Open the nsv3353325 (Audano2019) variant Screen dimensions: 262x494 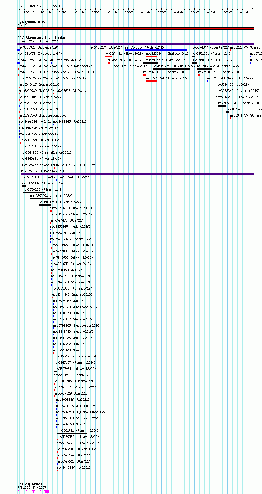tap(38, 47)
